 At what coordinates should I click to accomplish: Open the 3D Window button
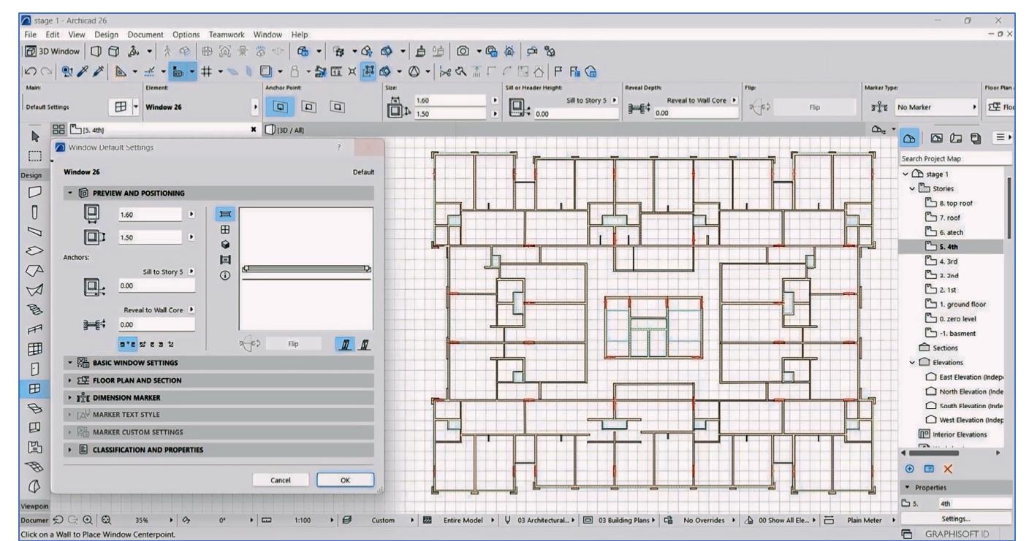[53, 53]
